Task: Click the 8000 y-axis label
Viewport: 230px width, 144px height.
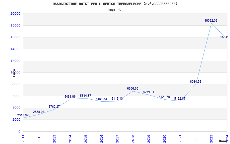Action: (x=16, y=84)
